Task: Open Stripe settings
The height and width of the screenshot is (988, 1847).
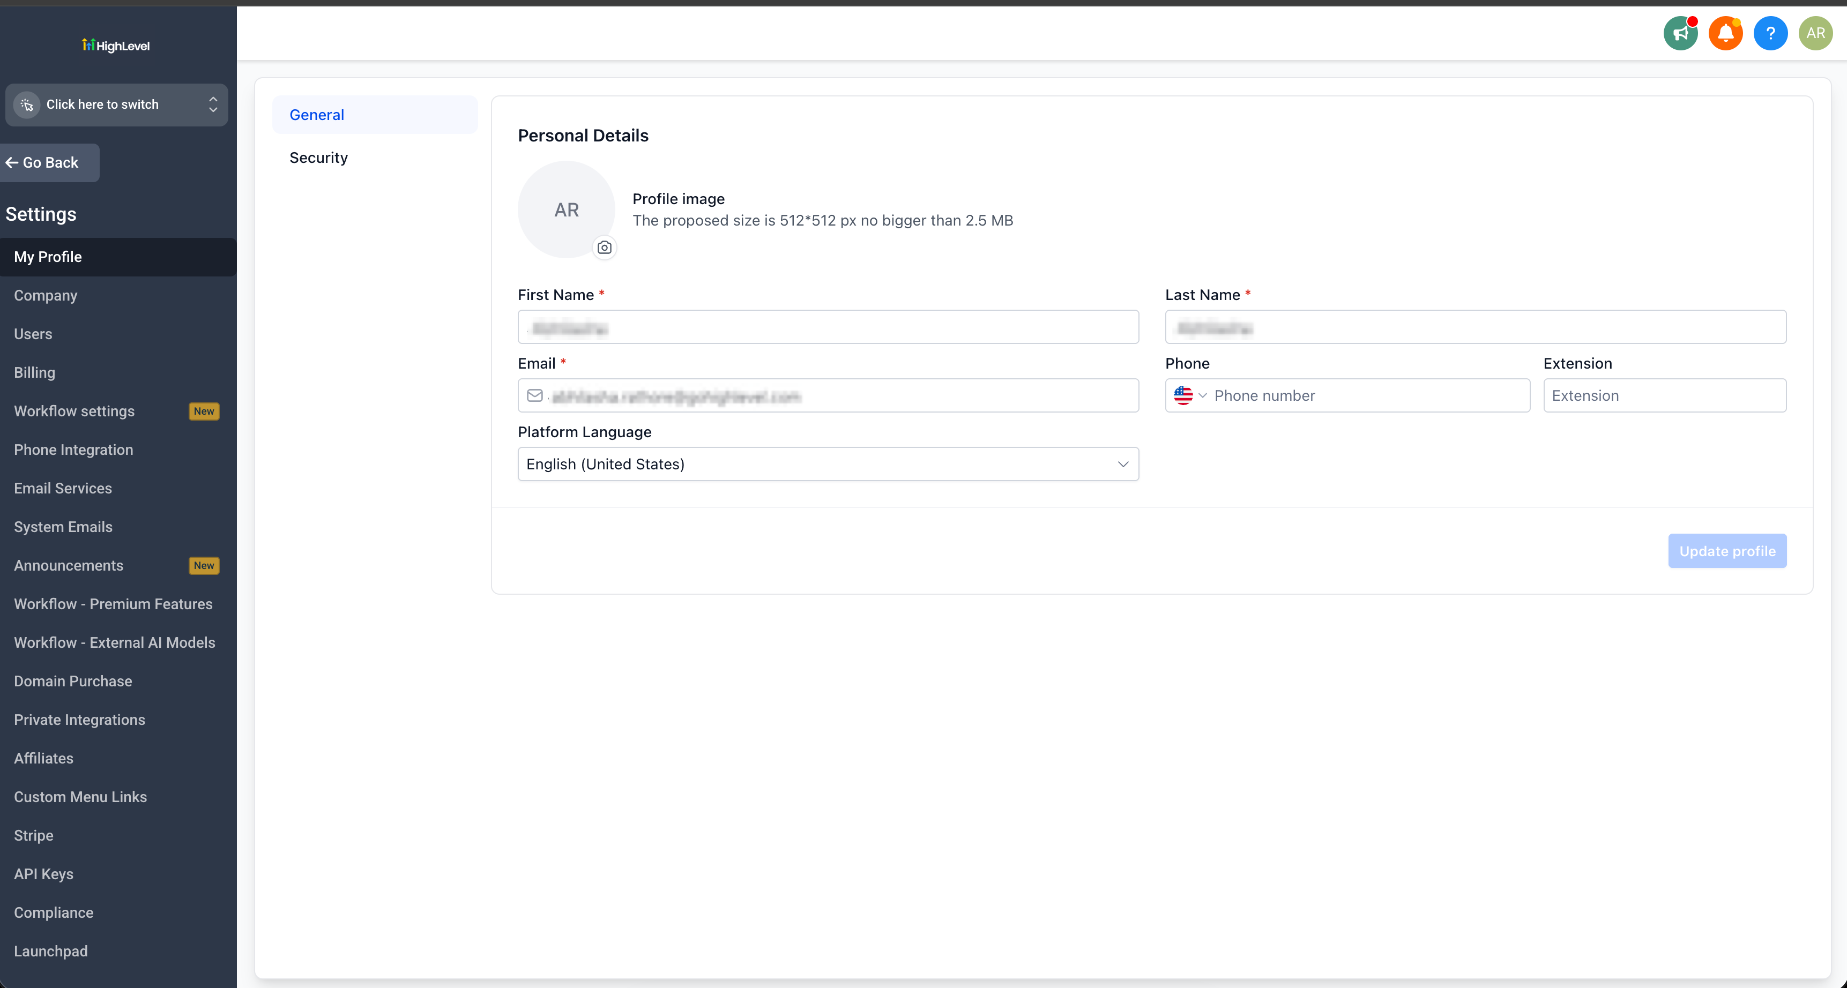Action: tap(118, 836)
